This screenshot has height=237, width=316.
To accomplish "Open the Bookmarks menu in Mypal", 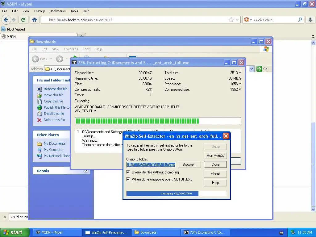I will [58, 11].
